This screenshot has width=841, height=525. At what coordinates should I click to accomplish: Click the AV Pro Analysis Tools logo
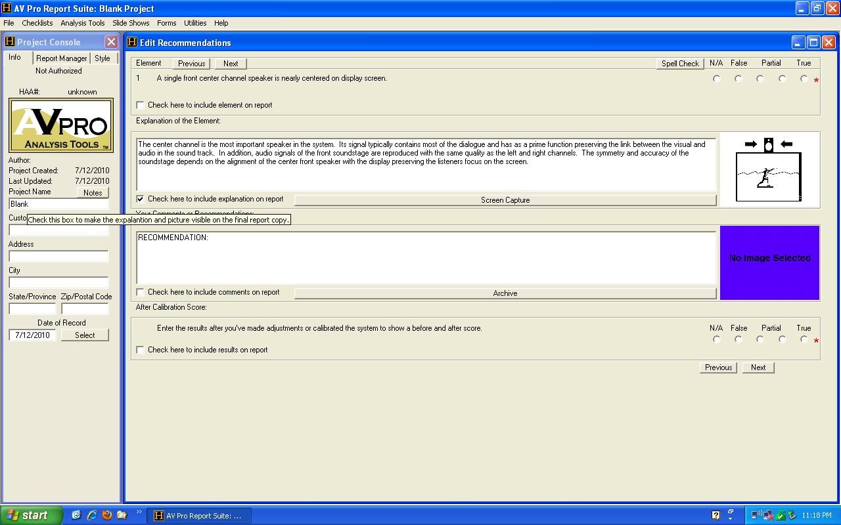tap(61, 125)
